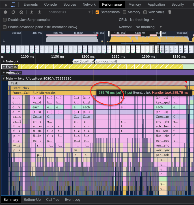Activate the inspect element picker icon

tap(5, 5)
